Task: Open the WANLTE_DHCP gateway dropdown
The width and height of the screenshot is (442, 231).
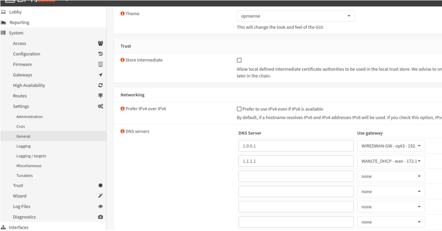Action: tap(391, 161)
